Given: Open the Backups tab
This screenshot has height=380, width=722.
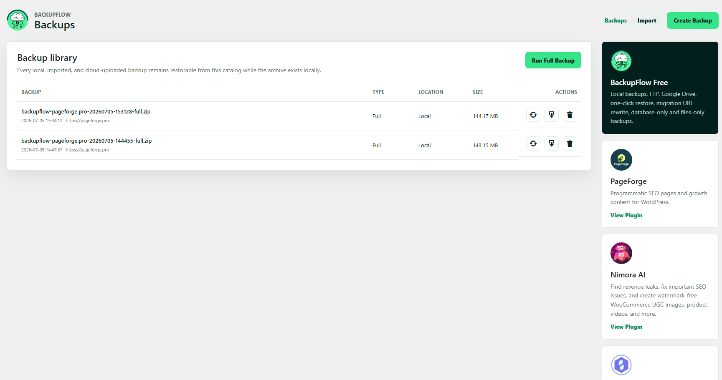Looking at the screenshot, I should point(616,20).
